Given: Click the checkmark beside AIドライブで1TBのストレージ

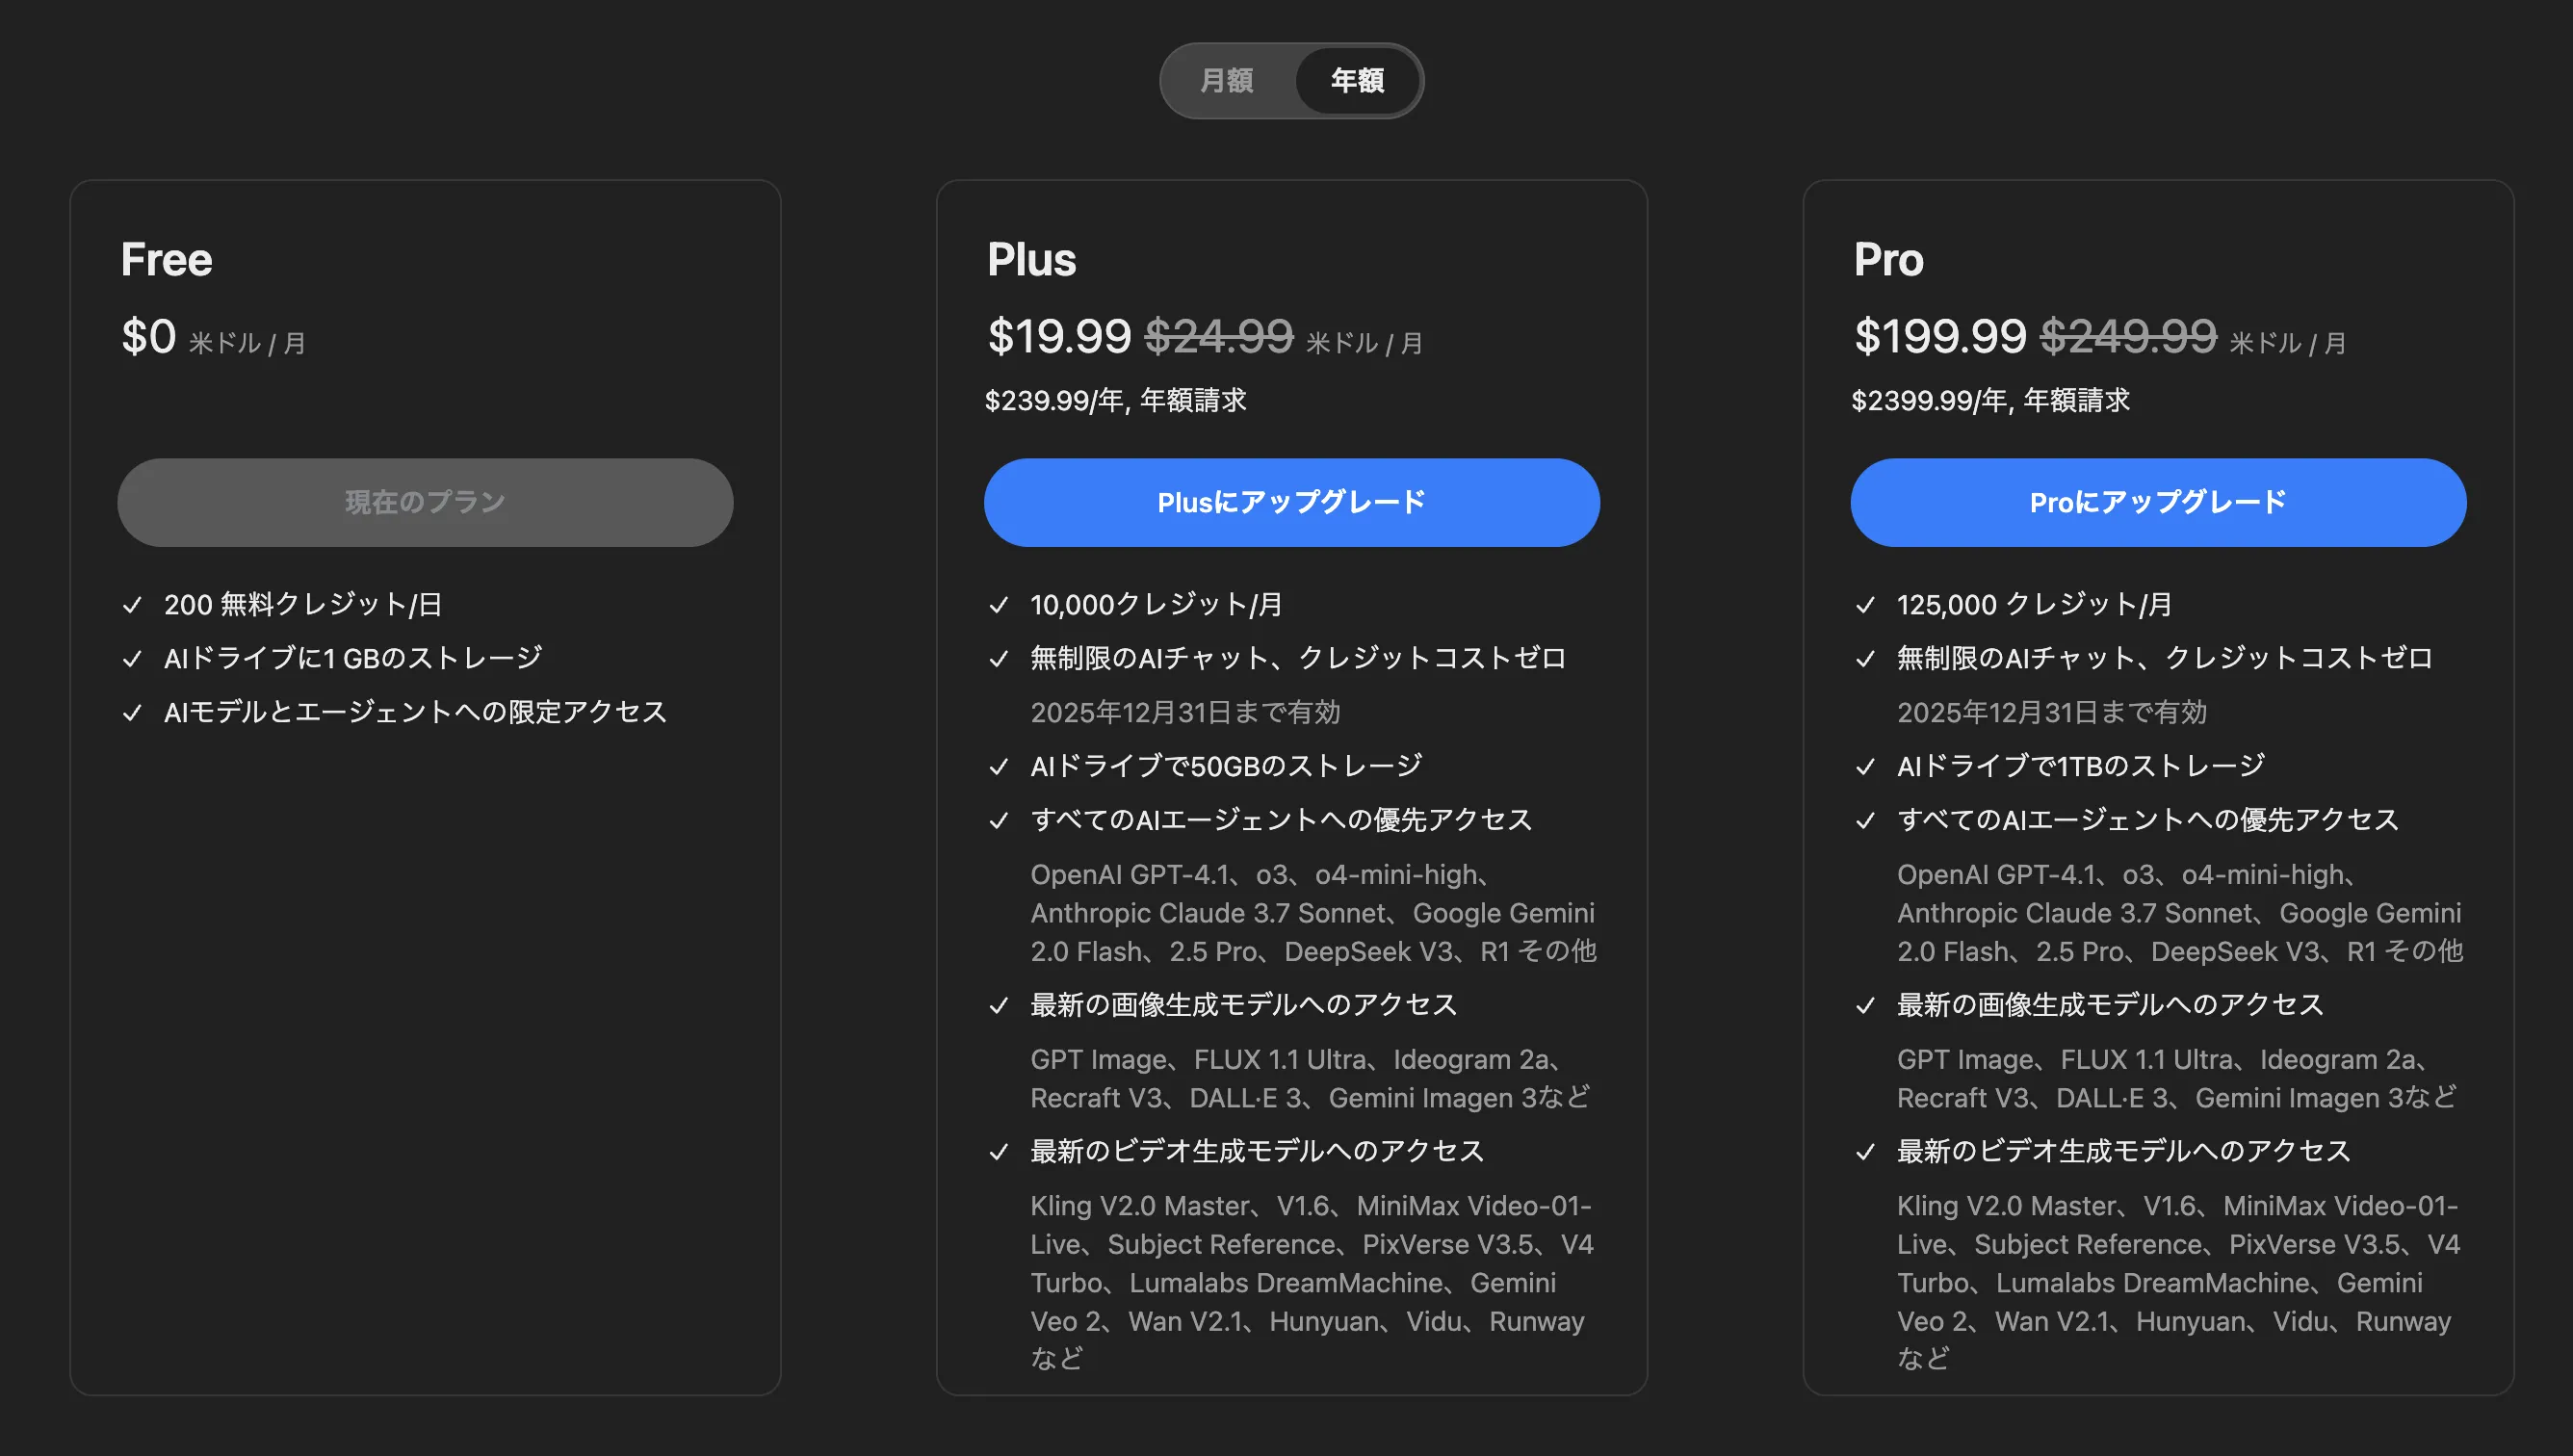Looking at the screenshot, I should (x=1866, y=765).
